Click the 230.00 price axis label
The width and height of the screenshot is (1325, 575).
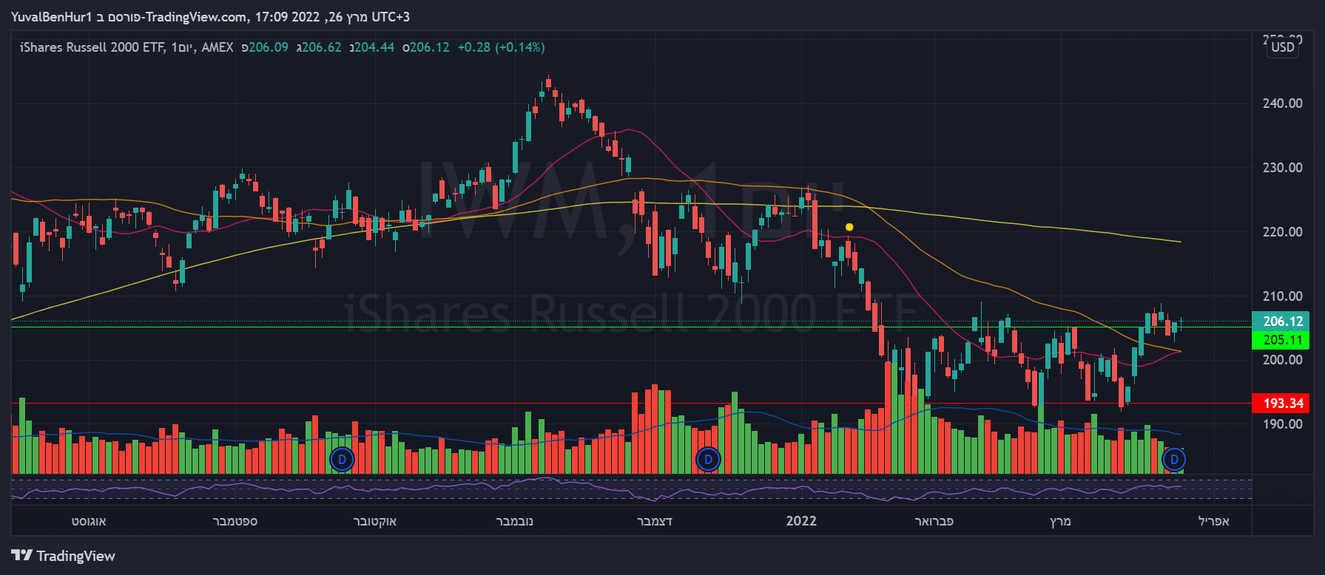(1283, 168)
